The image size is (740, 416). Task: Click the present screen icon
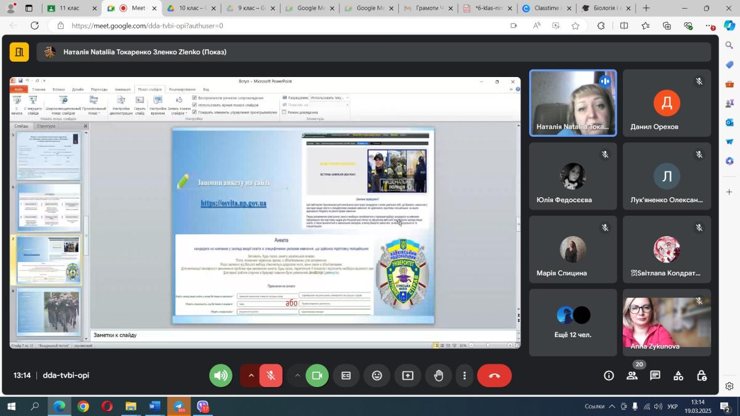[408, 375]
